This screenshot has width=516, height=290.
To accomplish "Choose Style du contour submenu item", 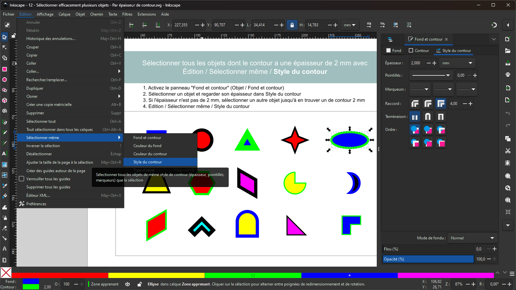I will (x=160, y=162).
